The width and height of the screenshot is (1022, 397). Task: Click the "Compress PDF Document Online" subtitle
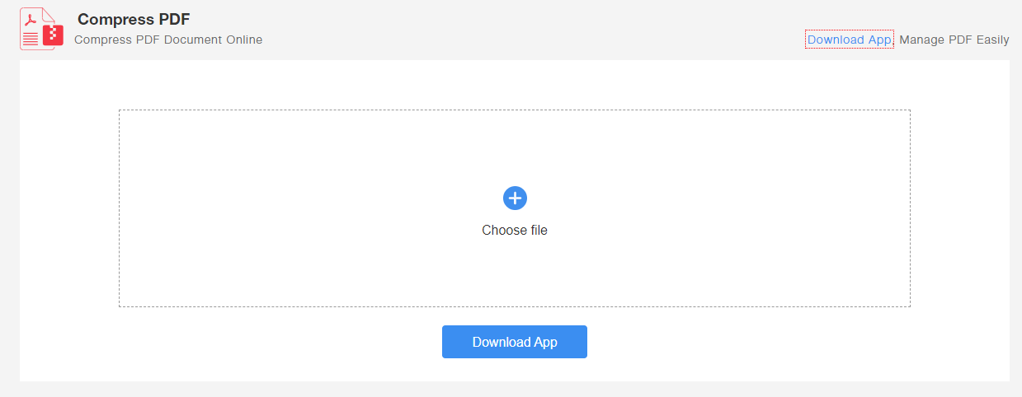[168, 40]
